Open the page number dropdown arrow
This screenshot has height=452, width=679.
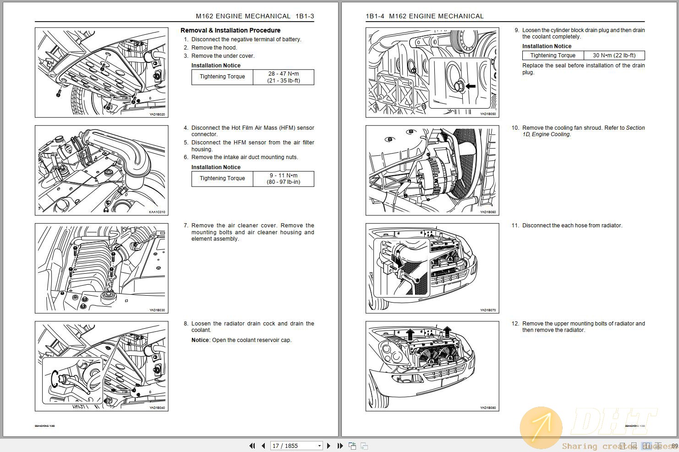point(319,446)
